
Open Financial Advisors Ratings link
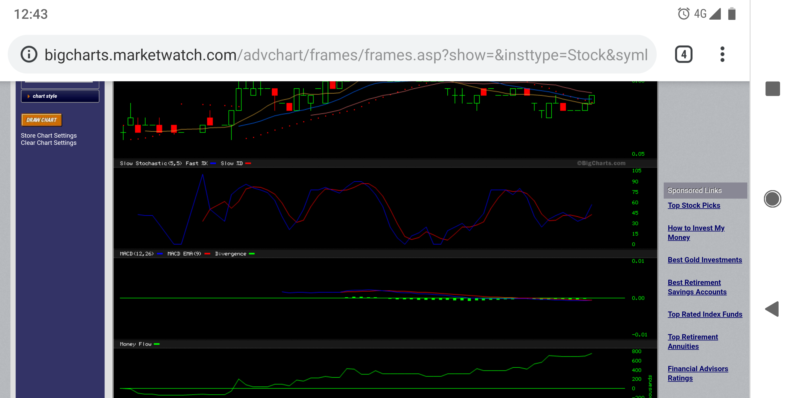point(698,373)
